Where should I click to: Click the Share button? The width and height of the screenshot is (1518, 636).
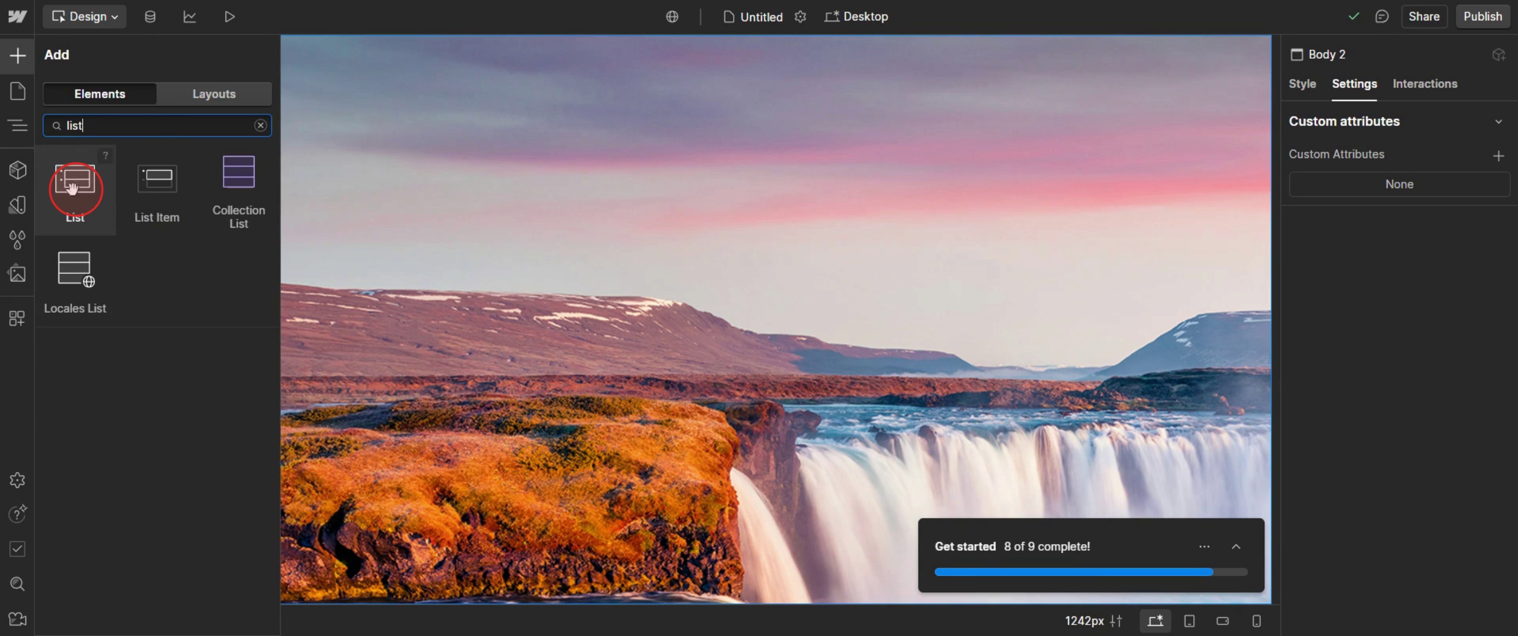point(1423,17)
